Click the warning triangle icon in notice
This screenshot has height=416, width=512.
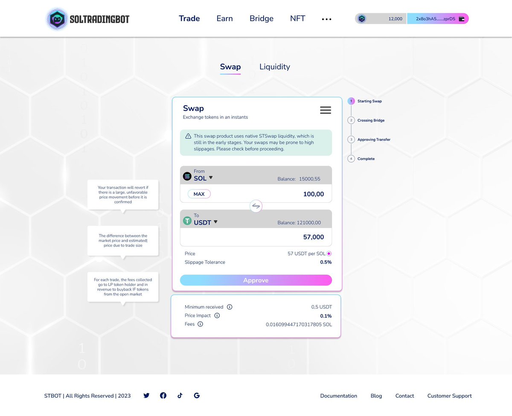click(x=188, y=136)
